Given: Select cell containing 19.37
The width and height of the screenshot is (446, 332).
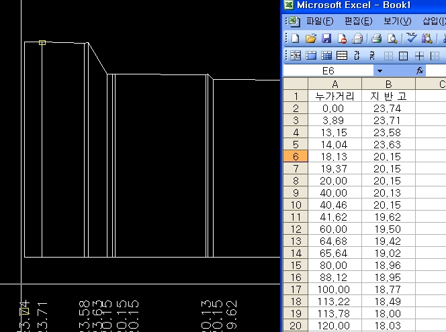Looking at the screenshot, I should [334, 169].
